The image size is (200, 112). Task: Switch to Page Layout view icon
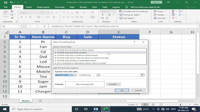(153, 105)
